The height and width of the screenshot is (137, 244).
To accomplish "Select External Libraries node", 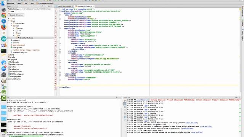I will pos(14,79).
